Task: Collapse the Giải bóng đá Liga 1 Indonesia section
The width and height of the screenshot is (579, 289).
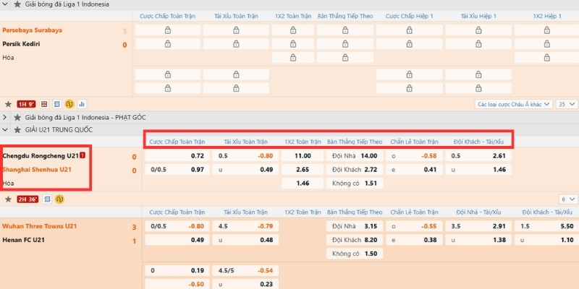Action: point(5,4)
